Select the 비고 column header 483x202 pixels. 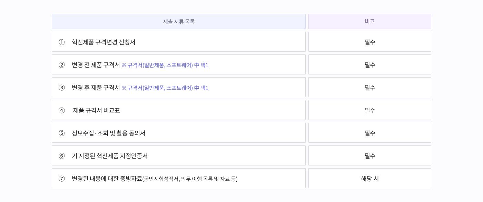369,21
